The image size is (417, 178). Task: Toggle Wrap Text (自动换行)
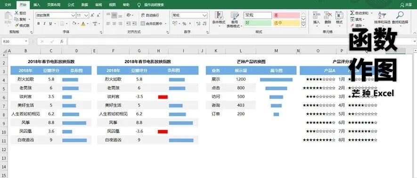pos(150,15)
